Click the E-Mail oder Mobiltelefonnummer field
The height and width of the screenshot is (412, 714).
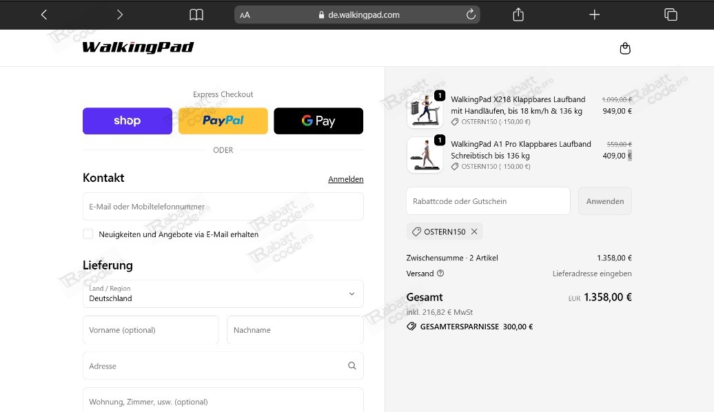(x=223, y=206)
